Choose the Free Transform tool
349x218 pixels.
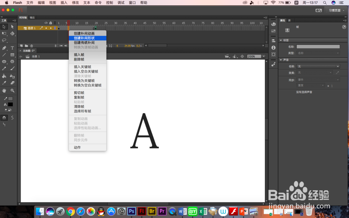[x=4, y=33]
